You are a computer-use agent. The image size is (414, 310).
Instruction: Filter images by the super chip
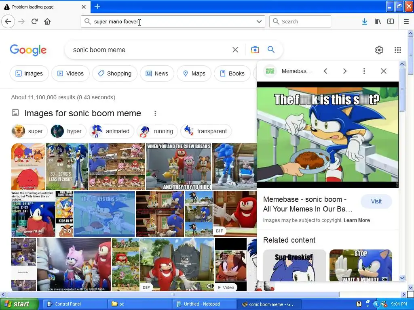[x=29, y=131]
